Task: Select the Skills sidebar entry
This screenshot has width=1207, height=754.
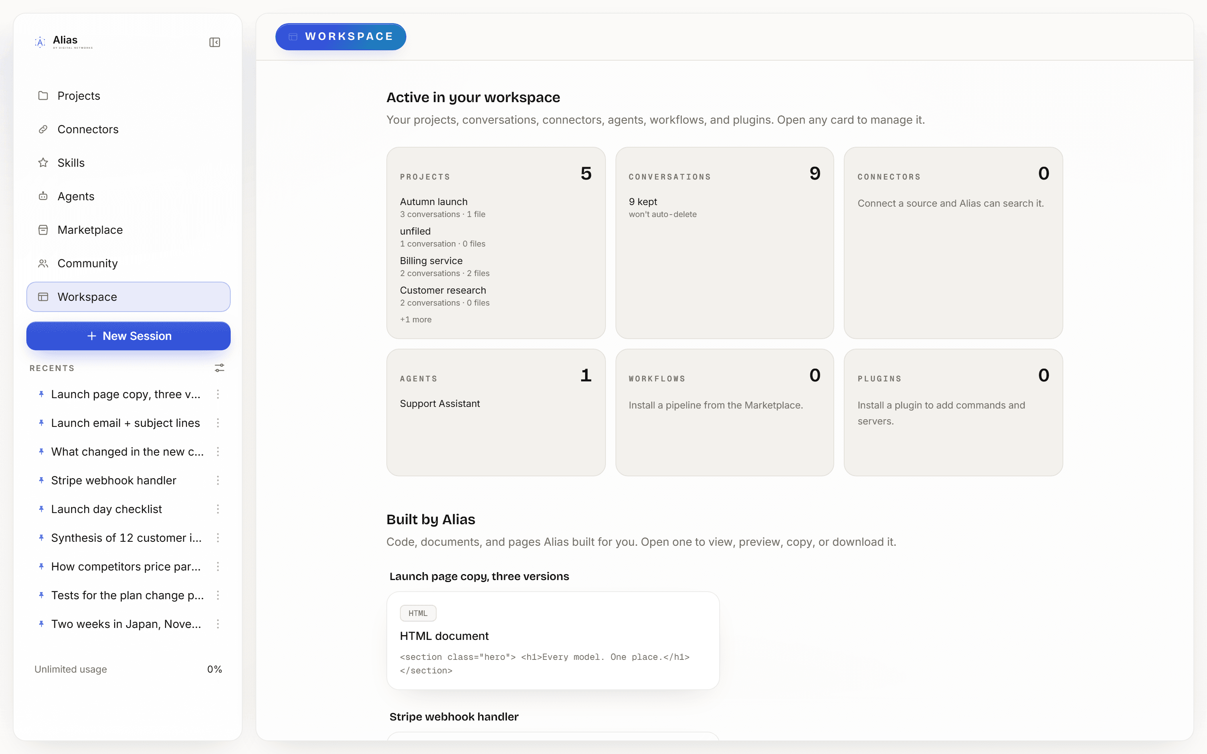Action: point(128,163)
